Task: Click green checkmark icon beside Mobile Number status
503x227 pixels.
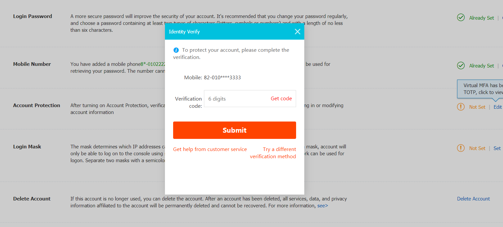Action: coord(461,65)
